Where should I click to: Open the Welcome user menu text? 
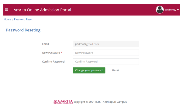[x=170, y=10]
